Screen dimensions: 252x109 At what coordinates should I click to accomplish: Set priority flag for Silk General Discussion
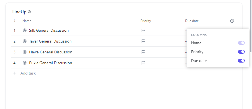click(x=143, y=30)
